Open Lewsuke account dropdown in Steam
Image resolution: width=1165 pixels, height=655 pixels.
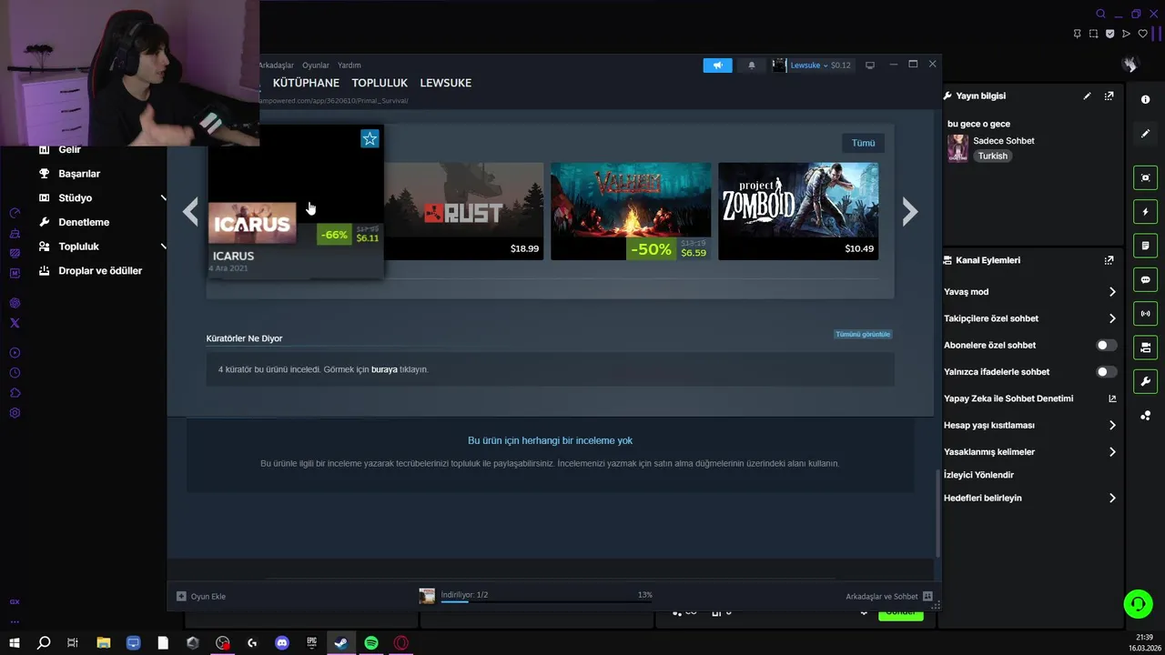811,65
